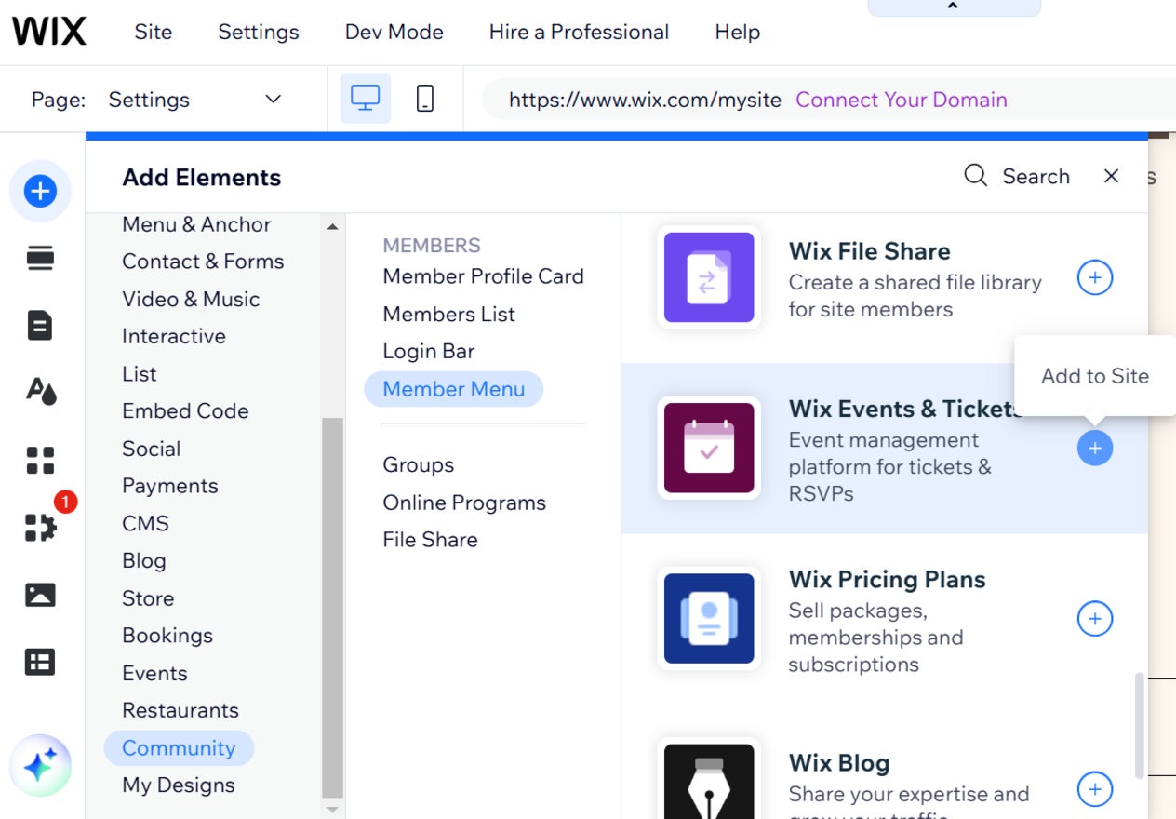The image size is (1176, 819).
Task: Select the Contact & Forms category
Action: (x=203, y=262)
